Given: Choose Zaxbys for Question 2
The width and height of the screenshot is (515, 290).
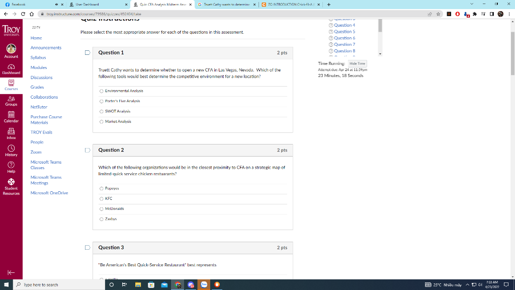Looking at the screenshot, I should [x=102, y=220].
